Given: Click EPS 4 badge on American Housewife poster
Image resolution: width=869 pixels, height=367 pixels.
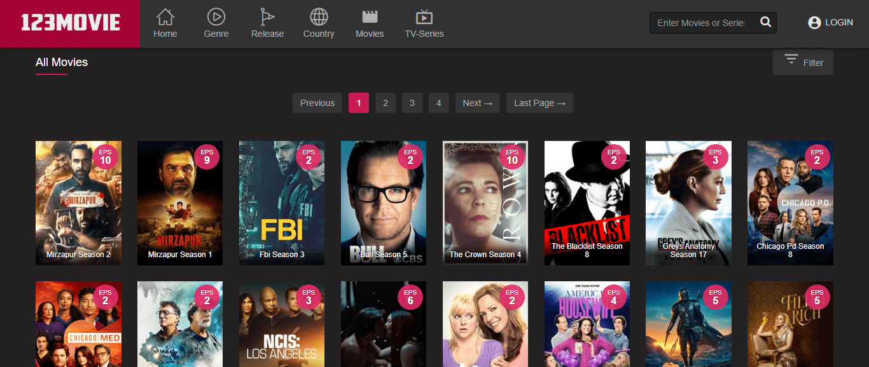Looking at the screenshot, I should [x=614, y=297].
